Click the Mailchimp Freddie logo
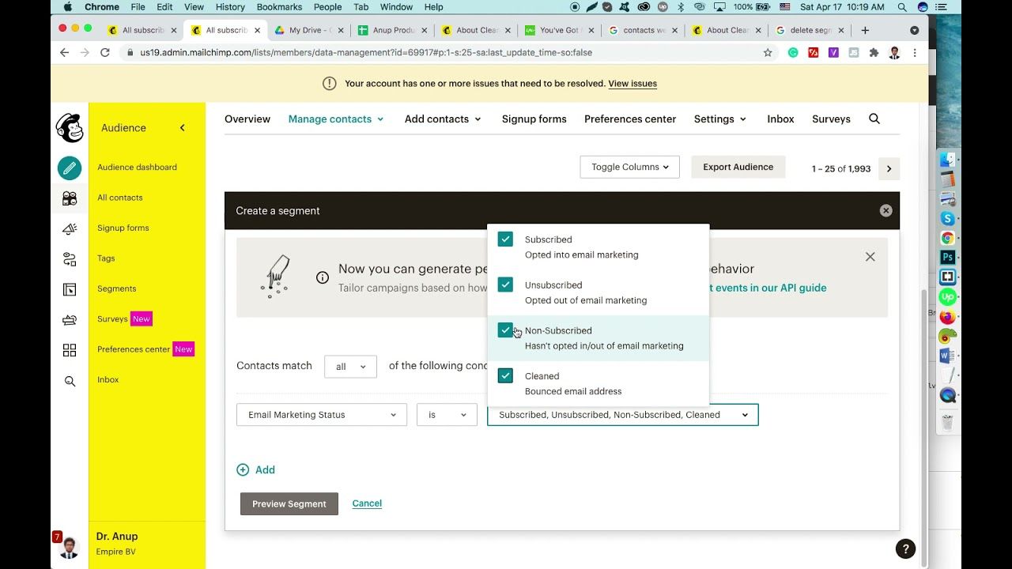This screenshot has width=1012, height=569. (x=70, y=127)
